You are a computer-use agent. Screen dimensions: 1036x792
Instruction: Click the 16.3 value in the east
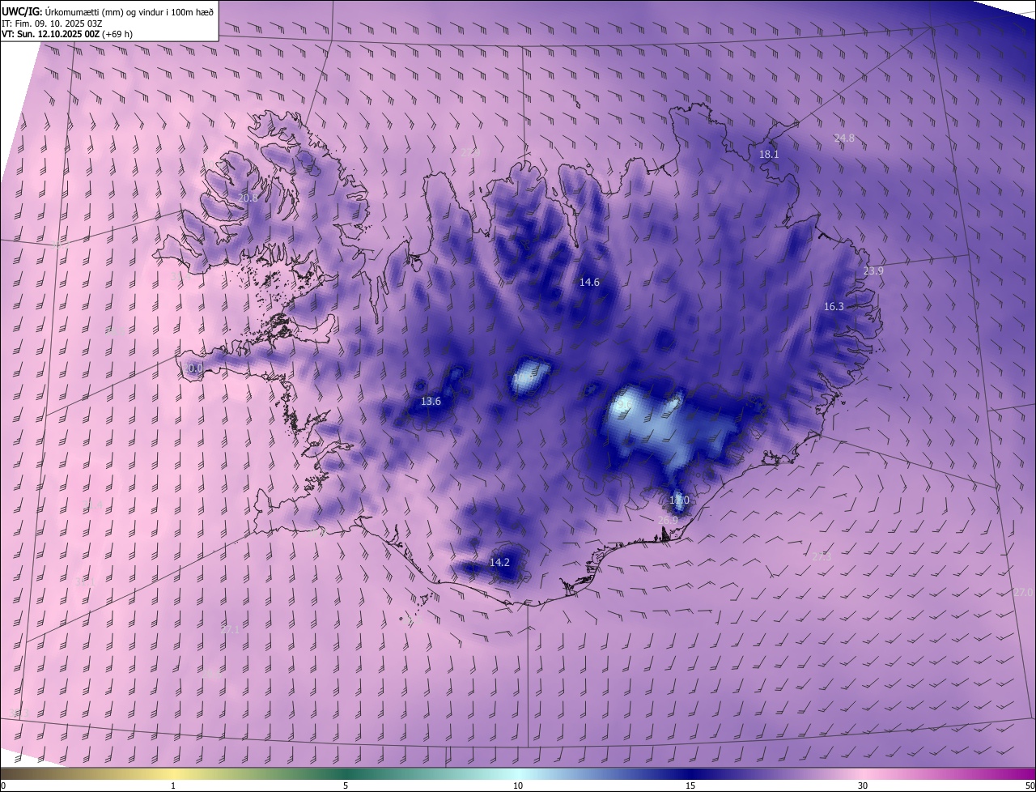click(834, 306)
